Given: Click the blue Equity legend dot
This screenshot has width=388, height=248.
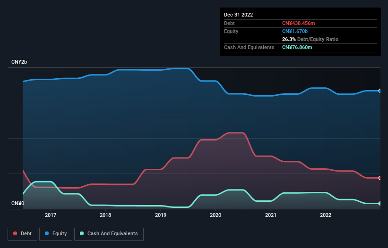Looking at the screenshot, I should point(47,233).
